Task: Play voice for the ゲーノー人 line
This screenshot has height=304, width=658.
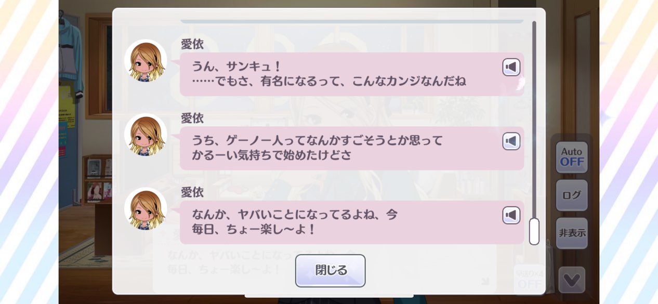Action: (x=511, y=141)
